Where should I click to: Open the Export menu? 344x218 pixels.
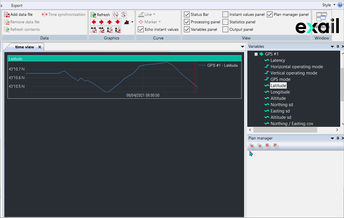point(17,5)
